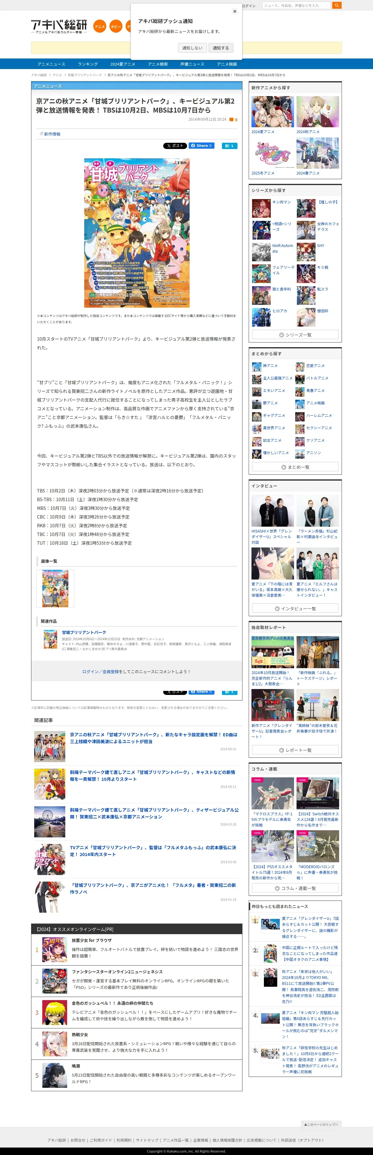Viewport: 373px width, 1155px height.
Task: Open related article dated 2014-09-02
Action: (x=154, y=738)
